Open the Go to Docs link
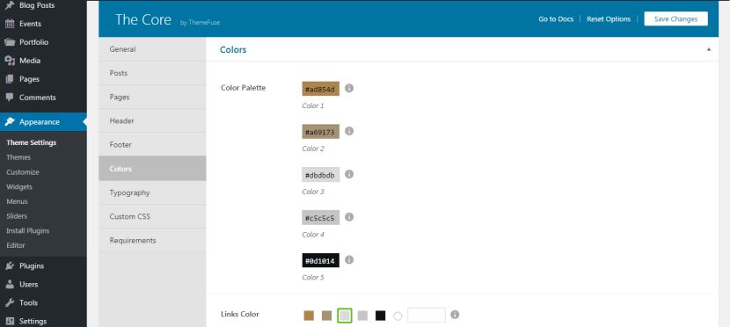The width and height of the screenshot is (730, 327). 556,19
